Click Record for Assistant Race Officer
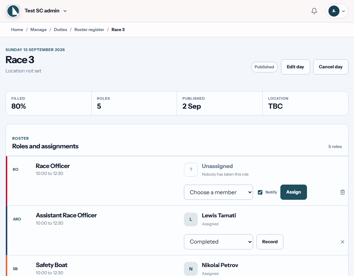This screenshot has height=276, width=354. coord(270,242)
